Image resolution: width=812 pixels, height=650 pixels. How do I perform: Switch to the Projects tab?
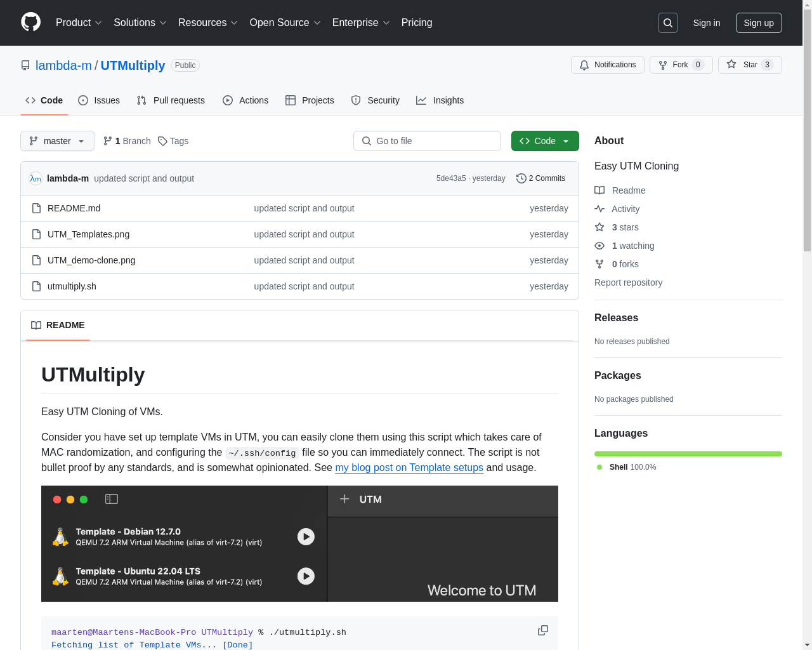pyautogui.click(x=310, y=100)
